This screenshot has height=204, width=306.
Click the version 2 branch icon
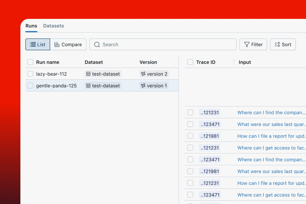click(x=143, y=74)
